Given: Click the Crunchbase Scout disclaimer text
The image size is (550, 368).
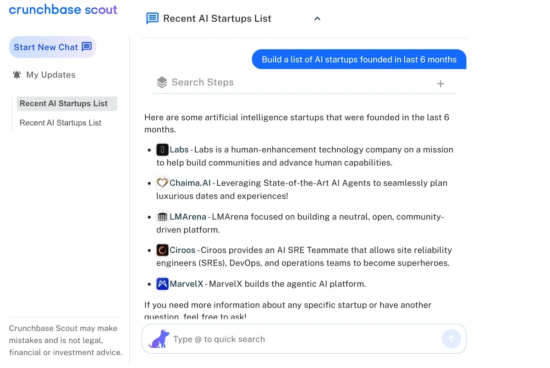Looking at the screenshot, I should click(x=66, y=340).
